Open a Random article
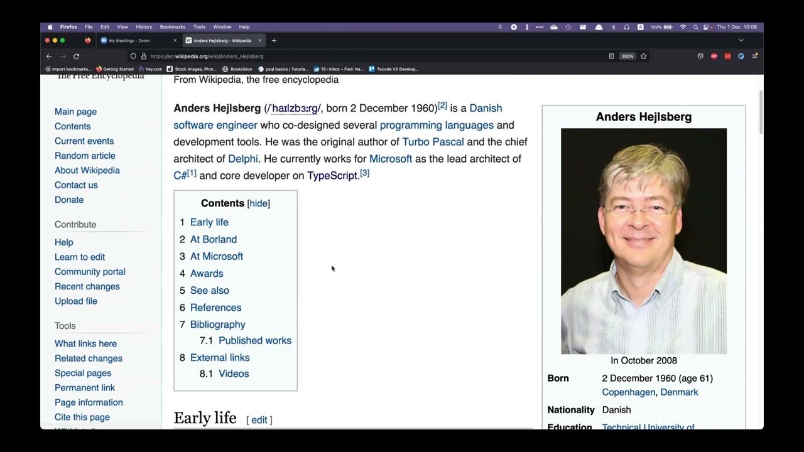804x452 pixels. point(85,156)
